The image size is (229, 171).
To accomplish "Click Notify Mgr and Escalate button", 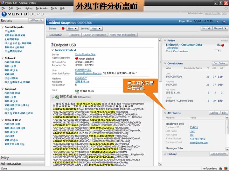I will [123, 35].
